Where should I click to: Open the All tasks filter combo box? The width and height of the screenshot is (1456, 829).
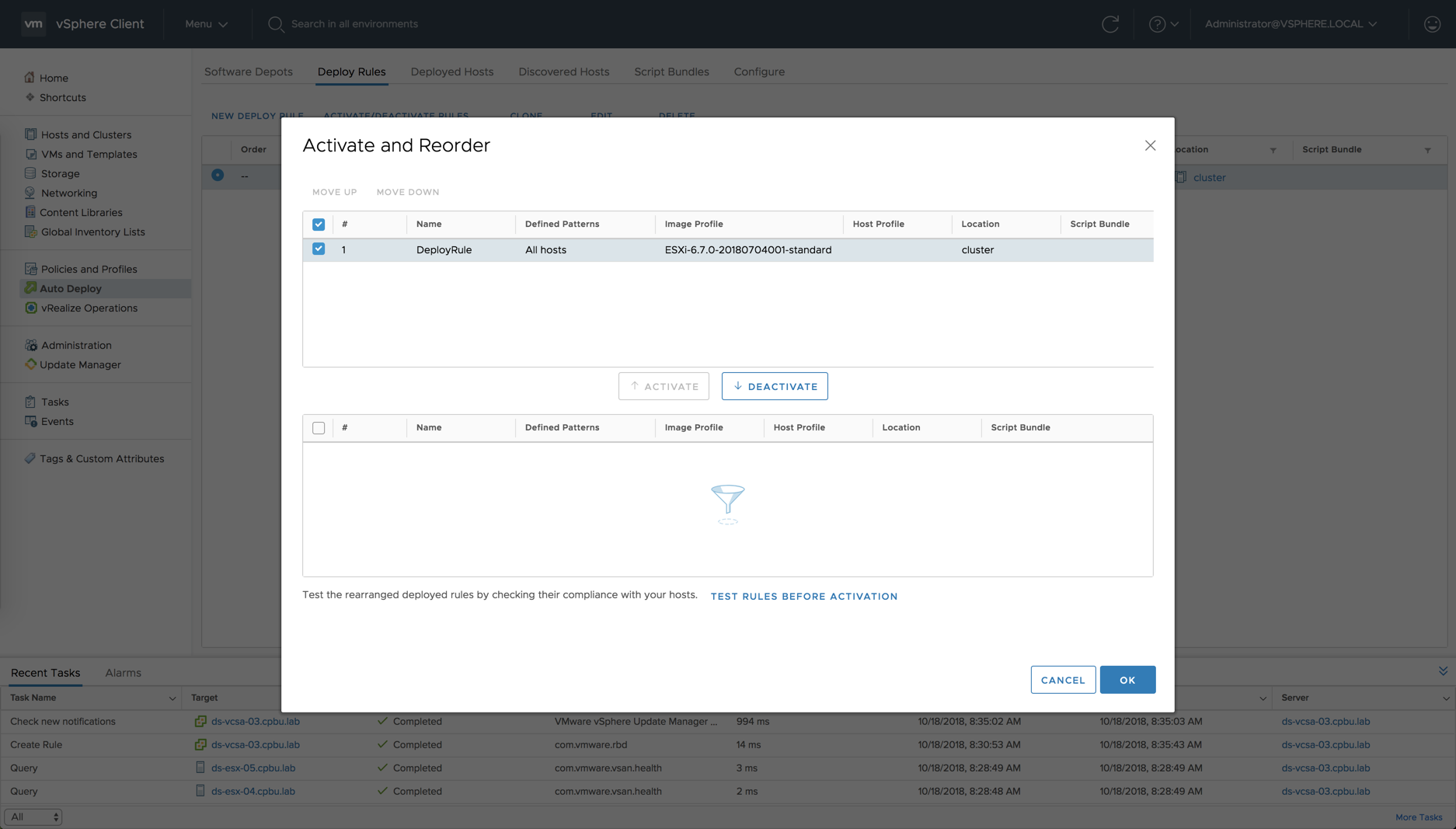(x=33, y=817)
